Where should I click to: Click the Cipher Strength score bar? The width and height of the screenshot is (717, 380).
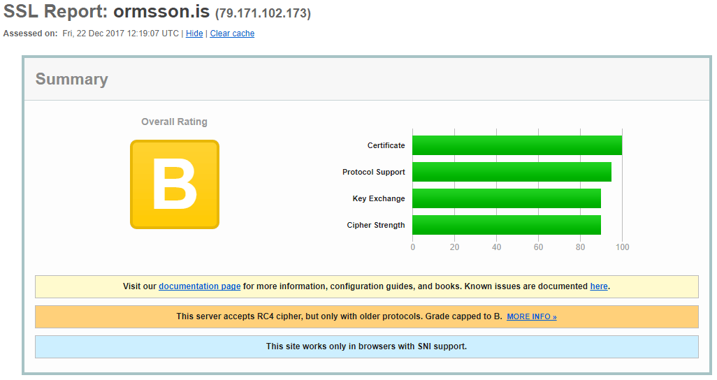point(507,225)
